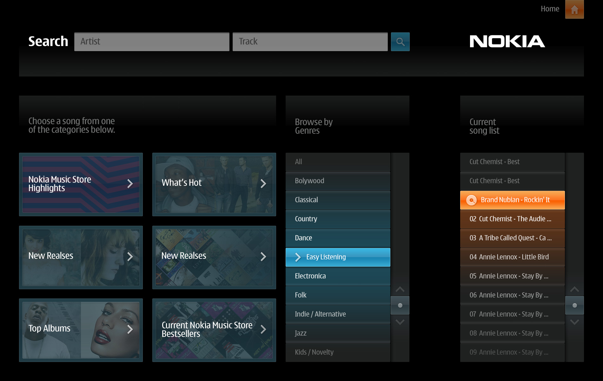Open Nokia Music Store Highlights
Screen dimensions: 603x381
pos(81,184)
